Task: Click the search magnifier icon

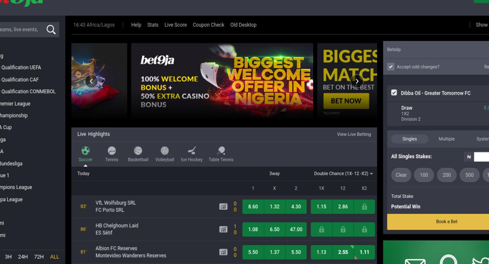Action: (51, 30)
